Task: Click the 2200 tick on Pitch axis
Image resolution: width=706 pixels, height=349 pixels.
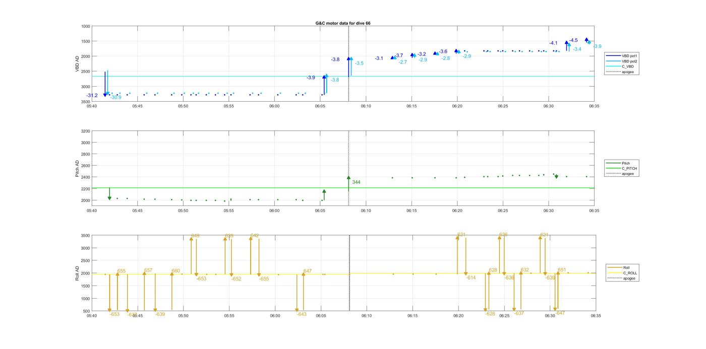Action: click(85, 189)
